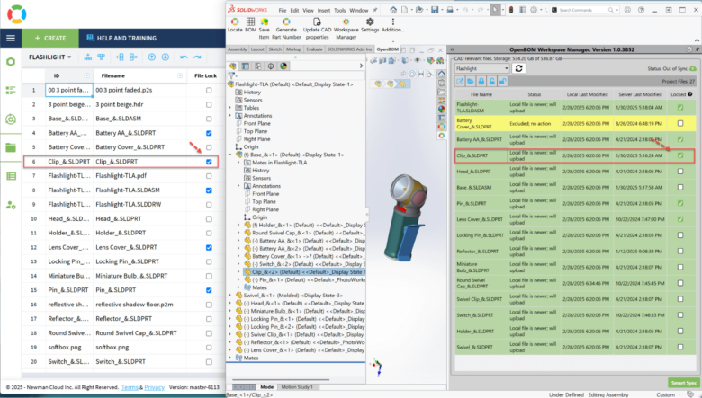Click the Move down arrow icon
Screen dimensions: 702x398
click(166, 57)
